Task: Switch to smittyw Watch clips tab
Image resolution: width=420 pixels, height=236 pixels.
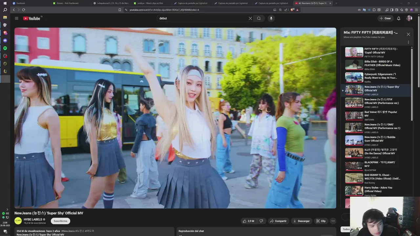Action: coord(151,3)
